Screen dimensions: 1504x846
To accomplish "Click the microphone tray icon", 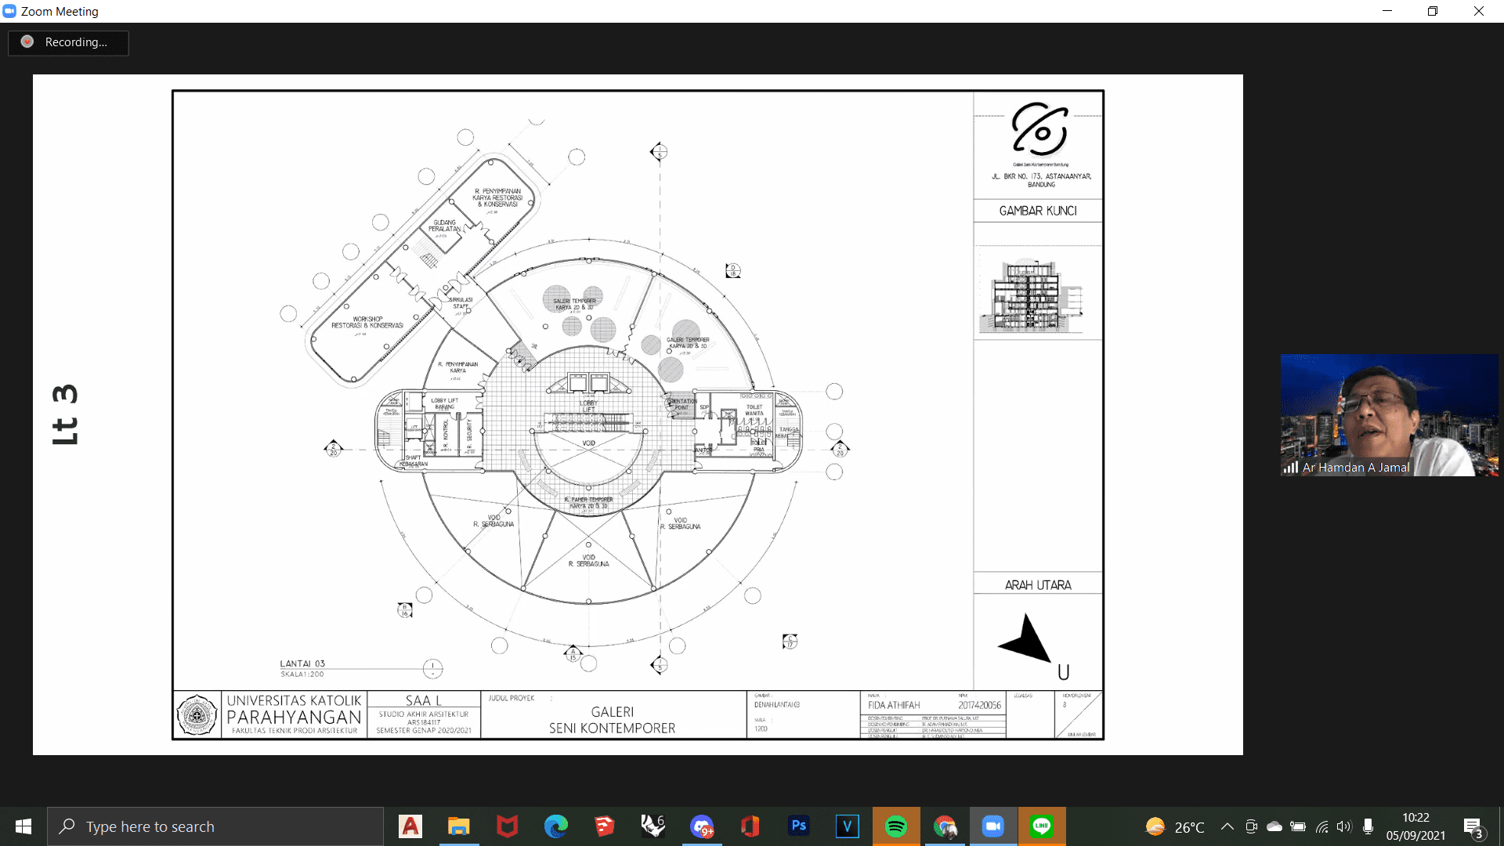I will (x=1368, y=827).
